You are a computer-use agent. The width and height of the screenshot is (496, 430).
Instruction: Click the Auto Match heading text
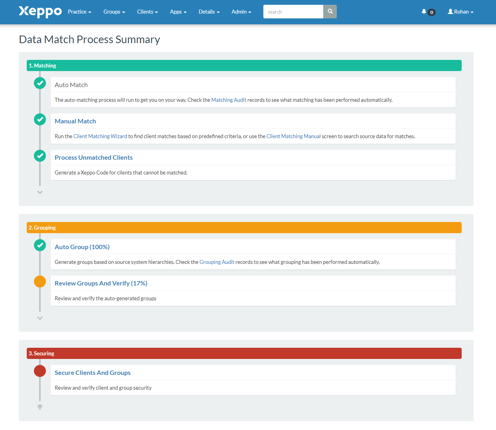(71, 85)
